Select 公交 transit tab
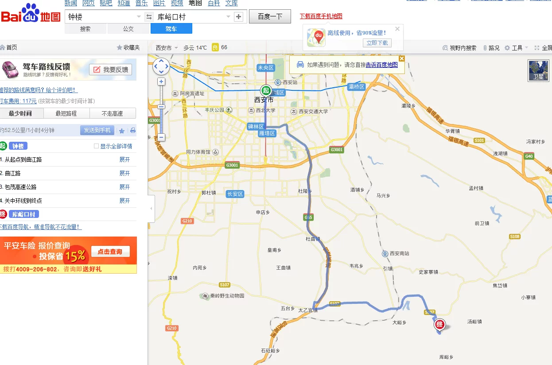 click(128, 29)
